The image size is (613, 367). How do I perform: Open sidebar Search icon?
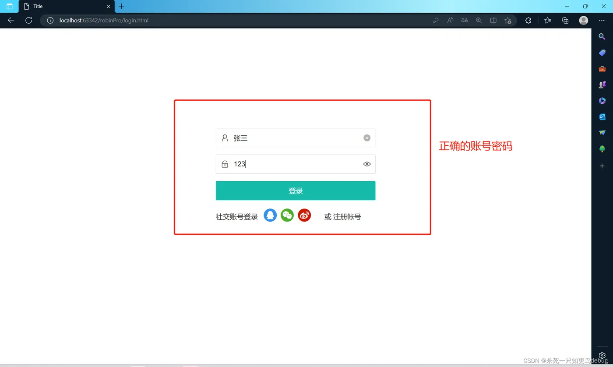[602, 37]
